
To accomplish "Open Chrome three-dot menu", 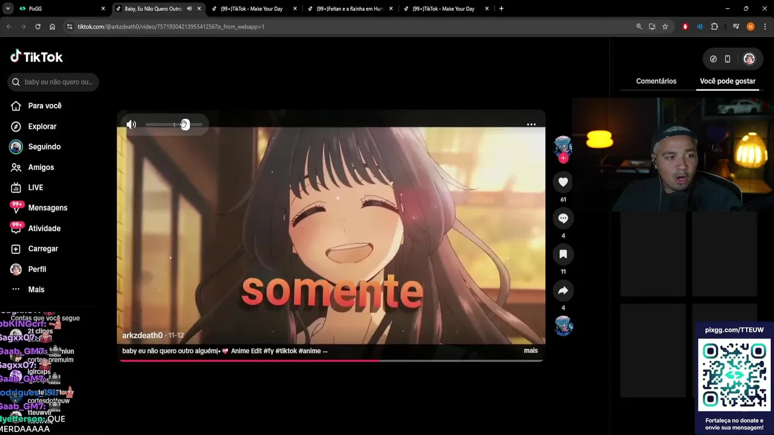I will tap(765, 27).
